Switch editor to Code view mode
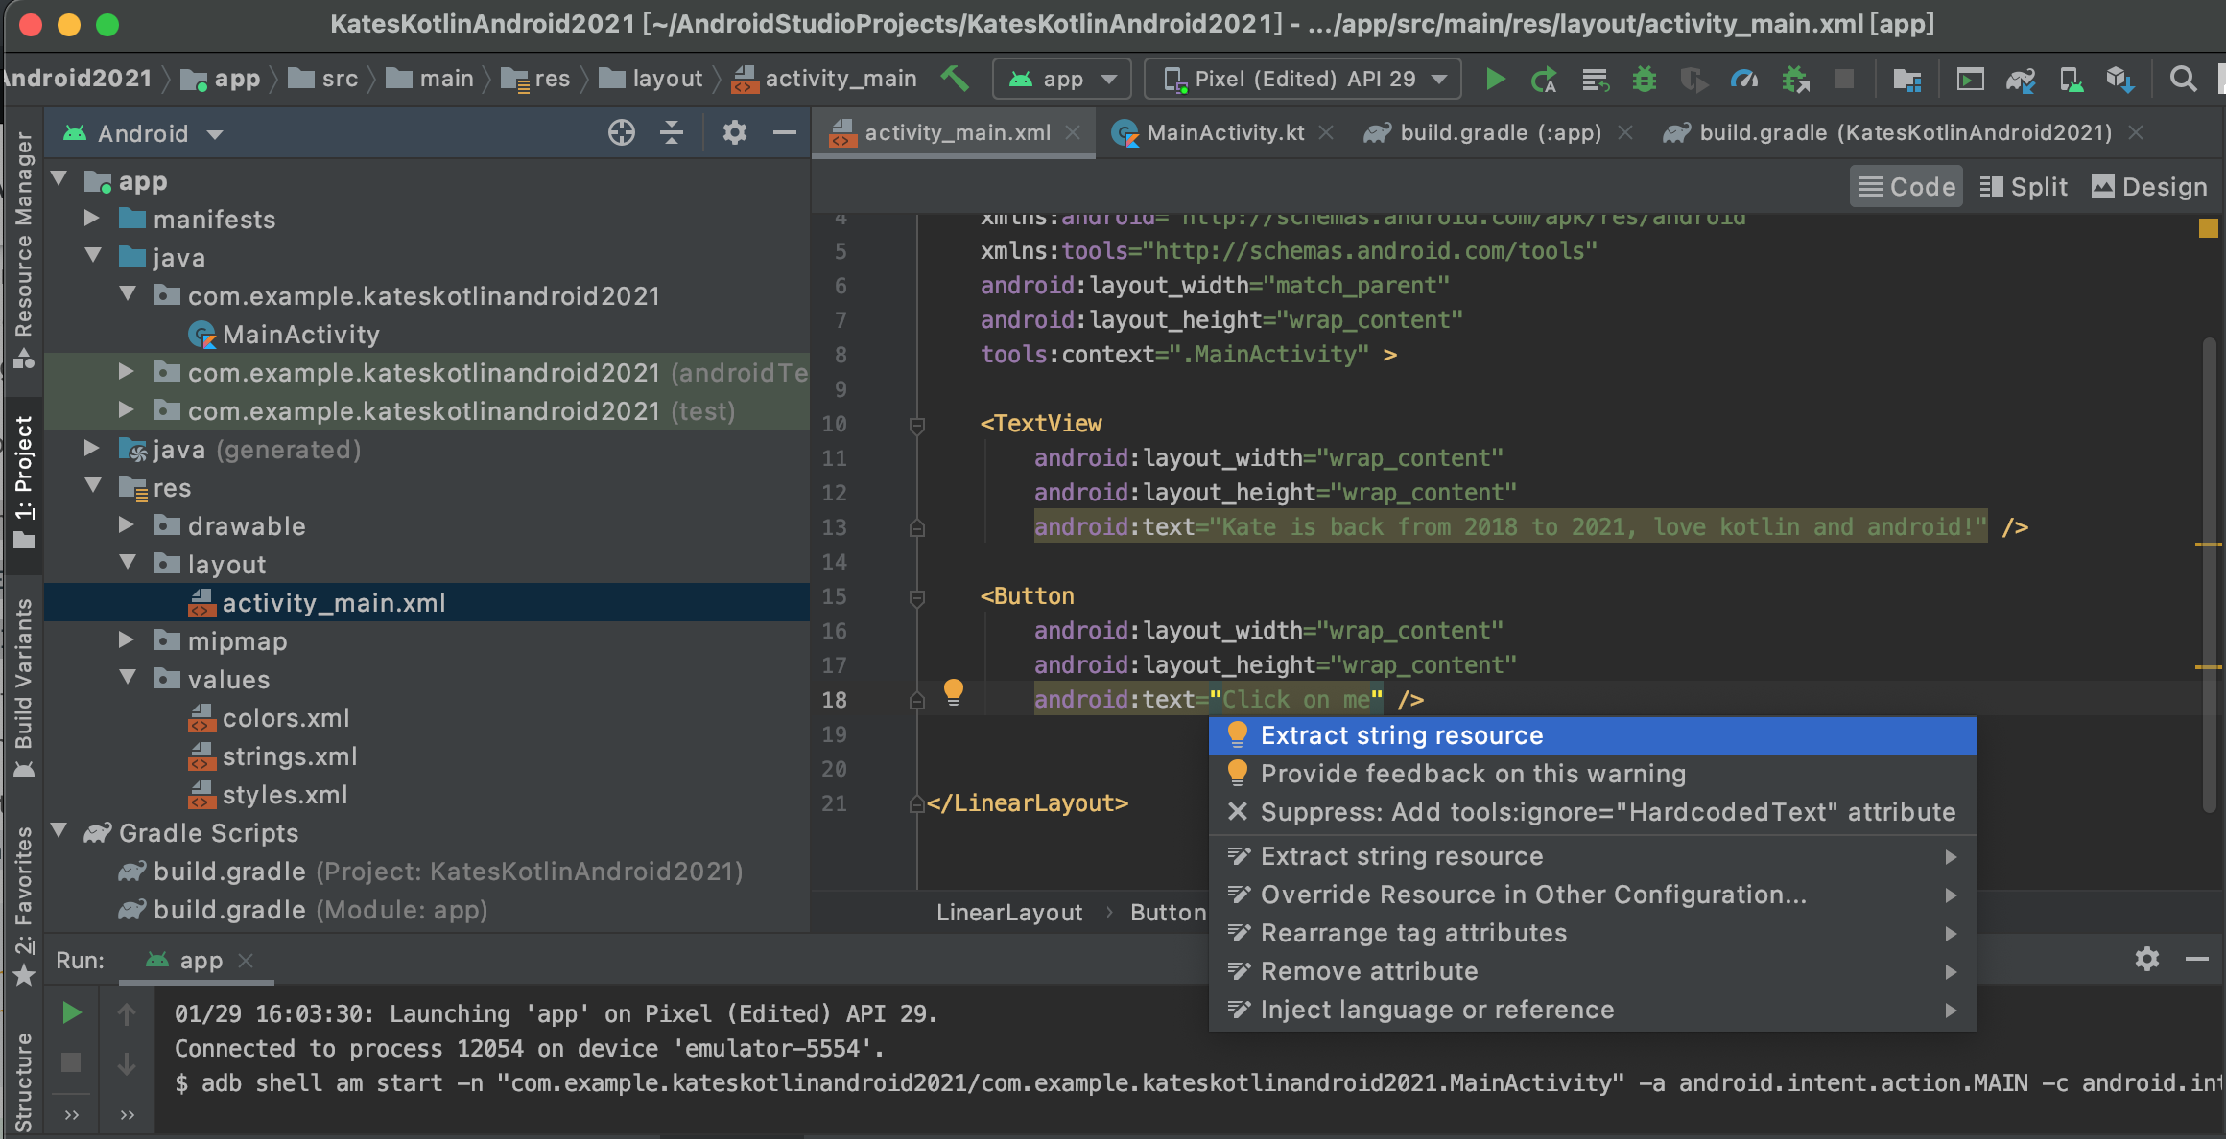 point(1906,187)
